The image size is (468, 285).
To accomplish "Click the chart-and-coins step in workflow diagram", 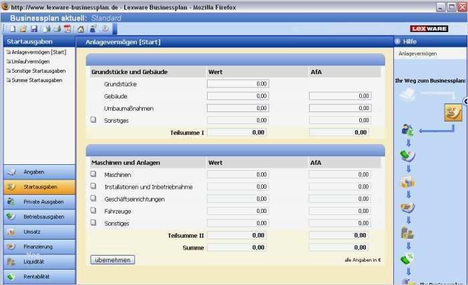I will pos(408,182).
